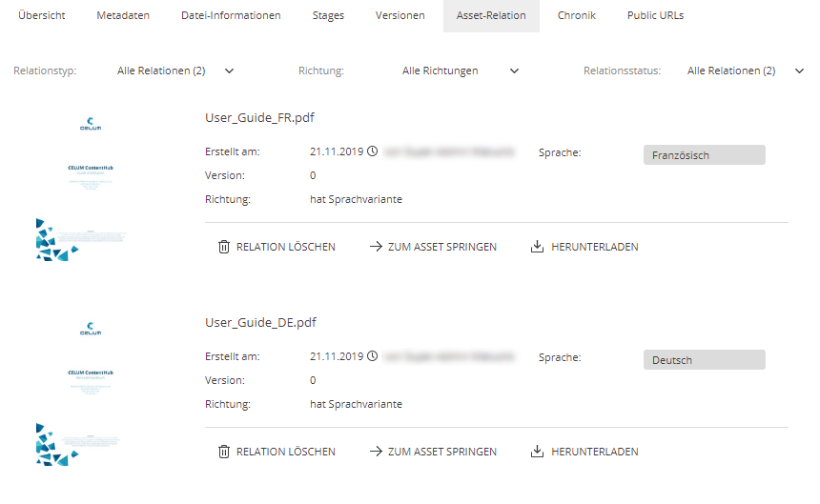Switch to the Metadaten tab
This screenshot has height=504, width=820.
tap(123, 16)
